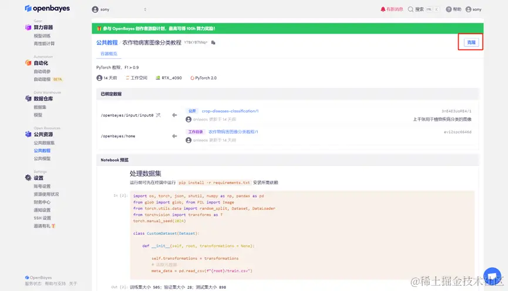Open 模型训练 in the sidebar
This screenshot has height=291, width=508.
pyautogui.click(x=42, y=36)
